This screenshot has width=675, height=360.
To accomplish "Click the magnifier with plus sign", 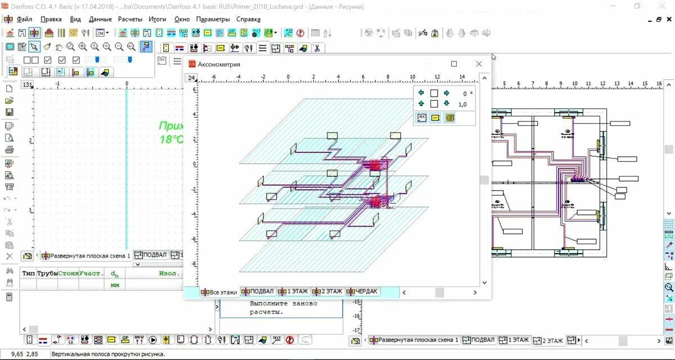I will point(107,47).
